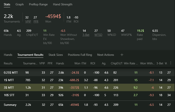Sort table by Results column header

[8, 63]
